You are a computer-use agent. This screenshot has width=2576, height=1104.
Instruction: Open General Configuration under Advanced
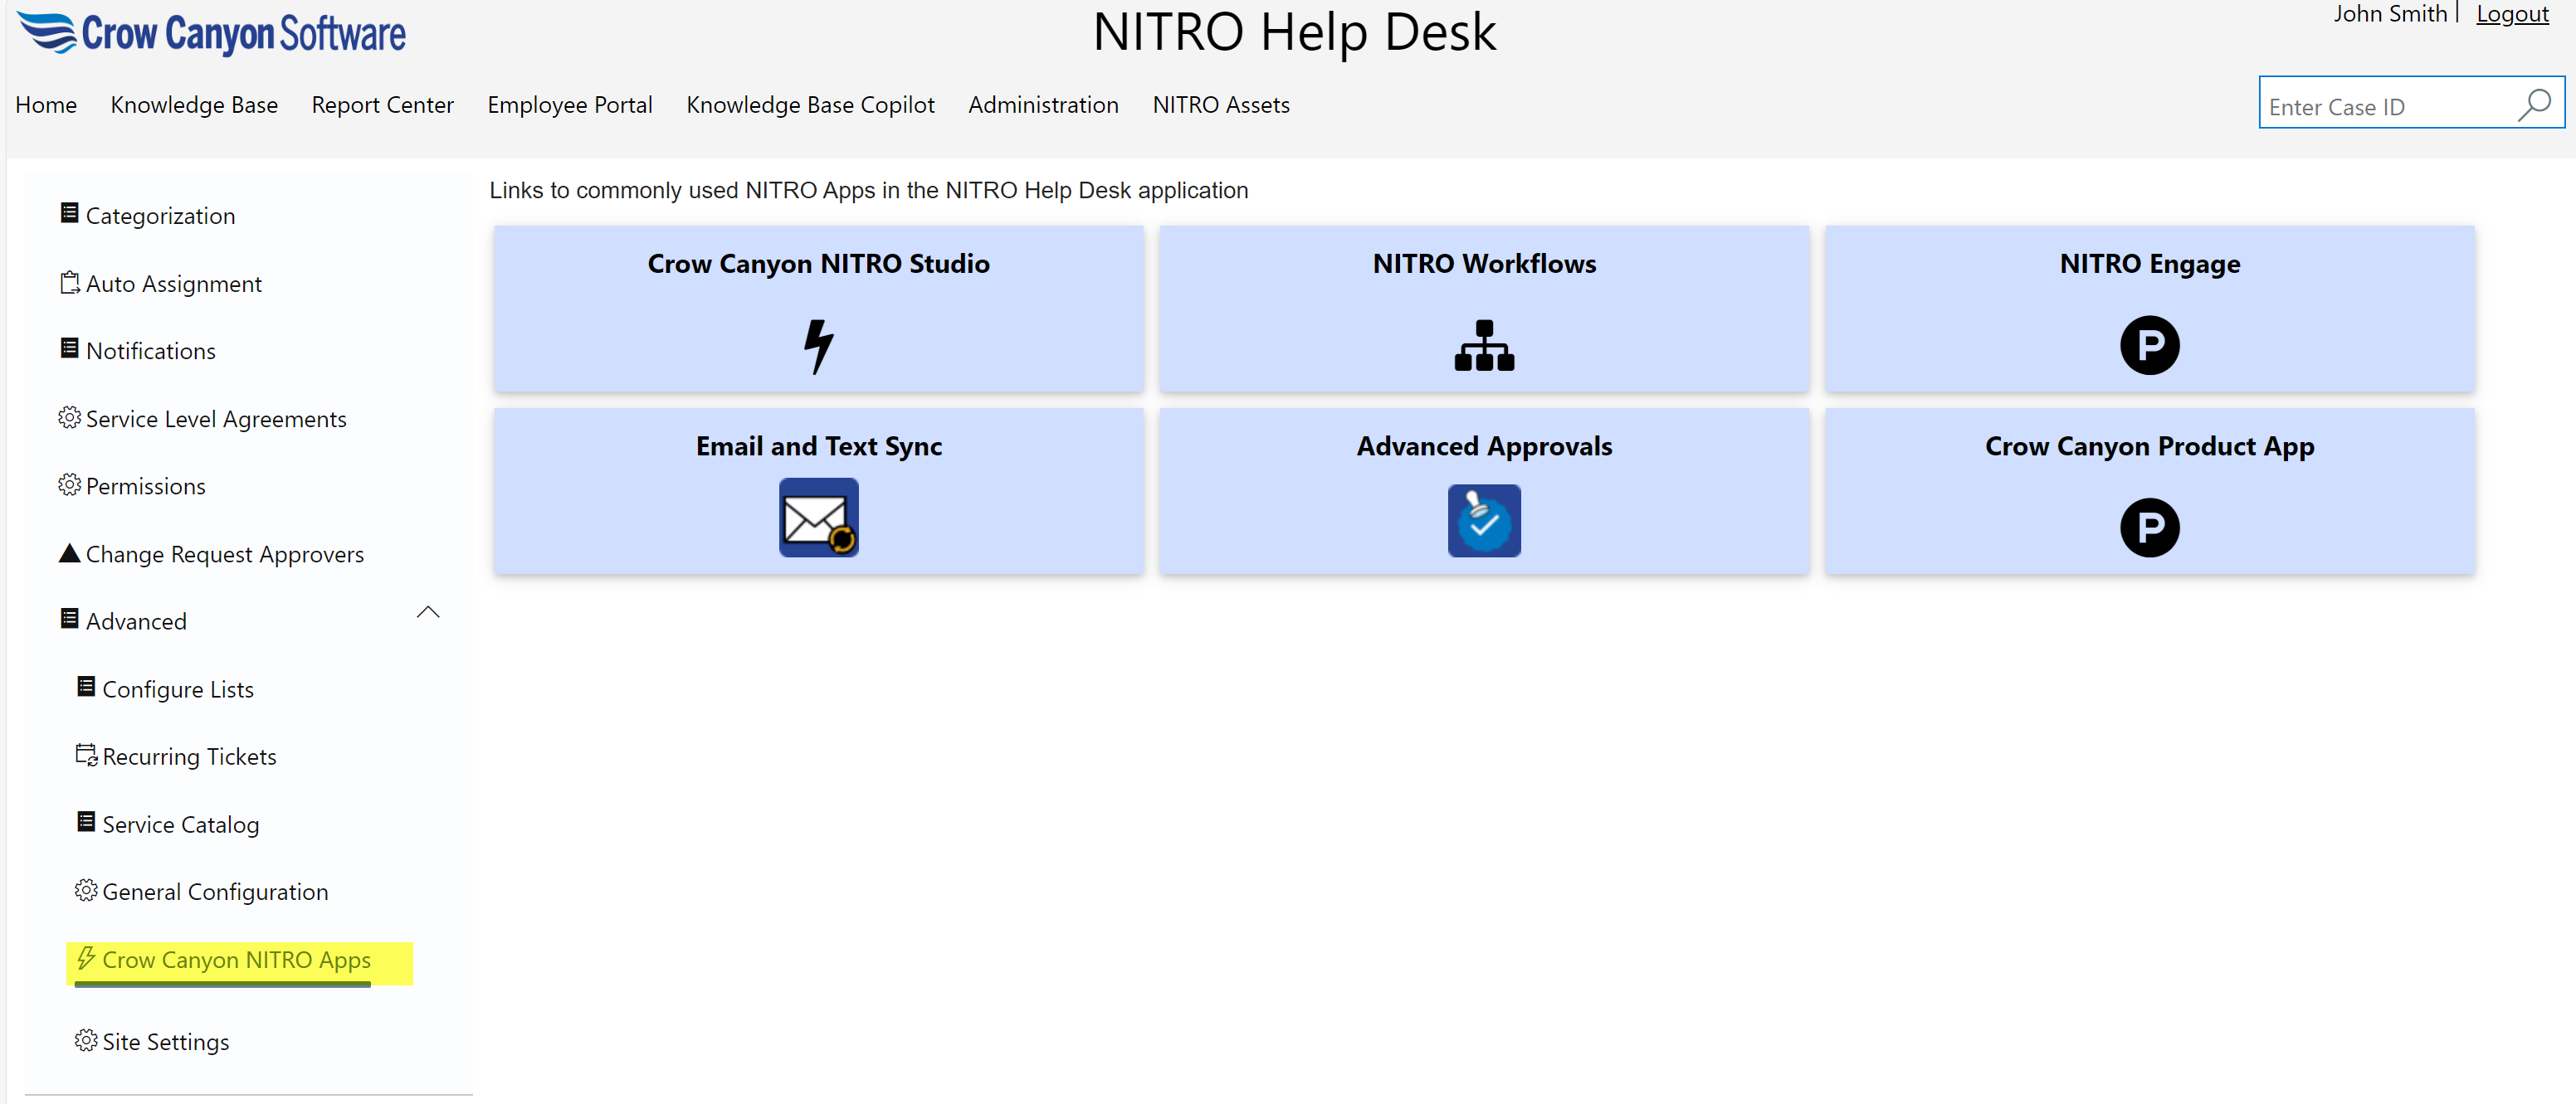[x=215, y=891]
